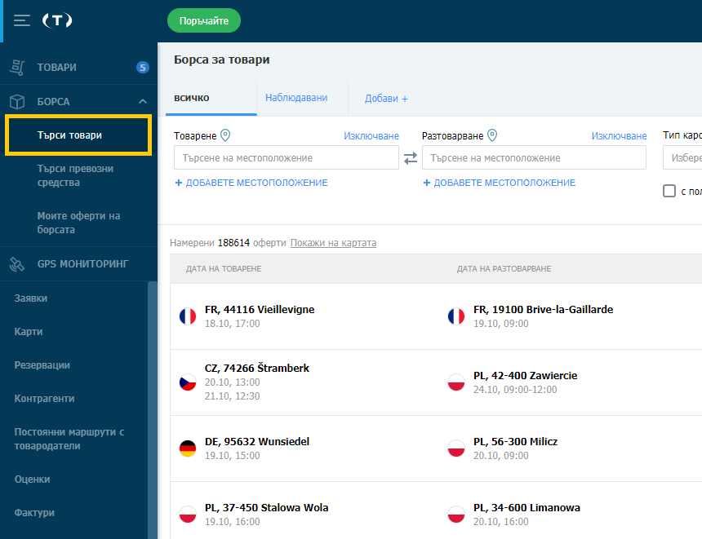Click the French flag for Vieillevigne

(188, 316)
